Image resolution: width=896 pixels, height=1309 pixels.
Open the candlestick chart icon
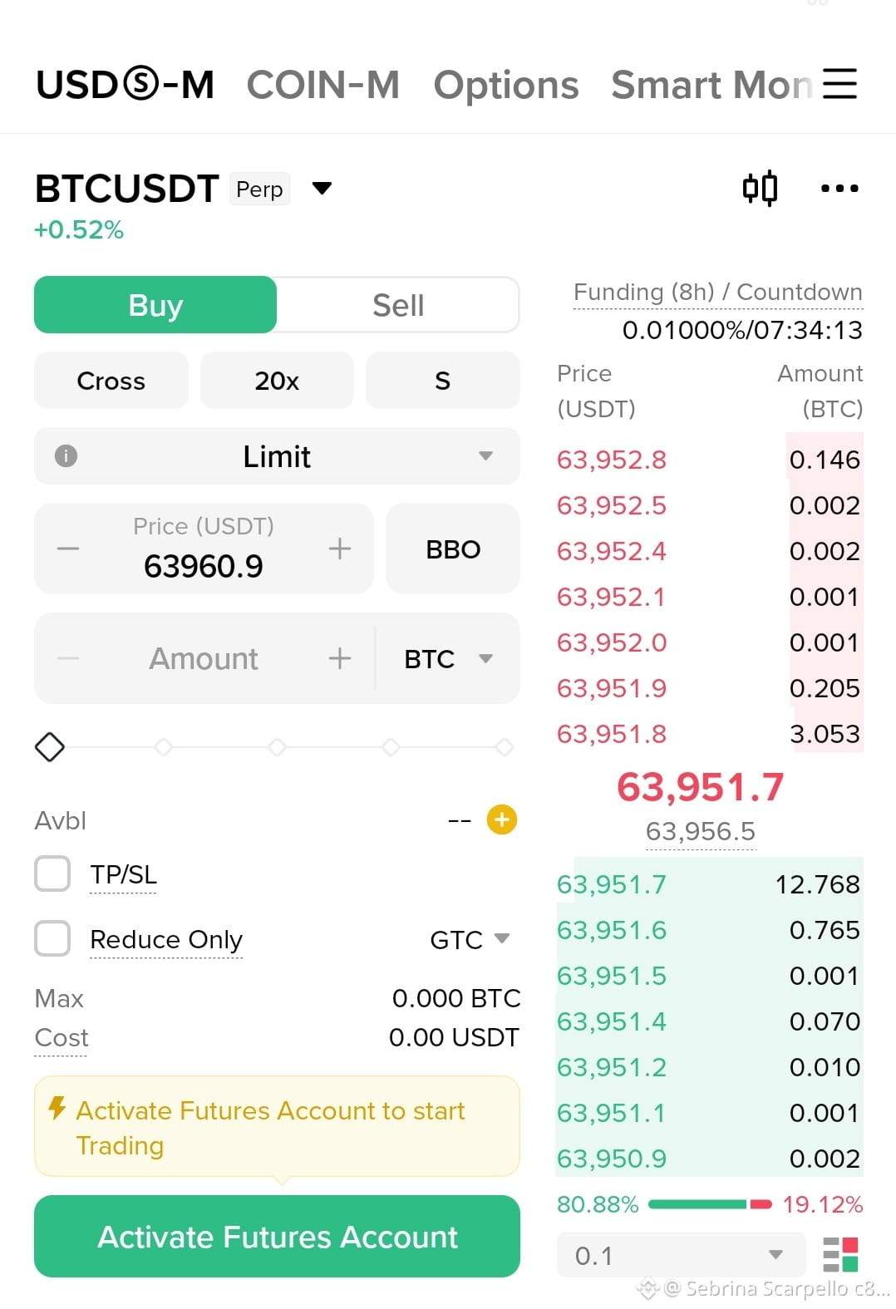760,188
